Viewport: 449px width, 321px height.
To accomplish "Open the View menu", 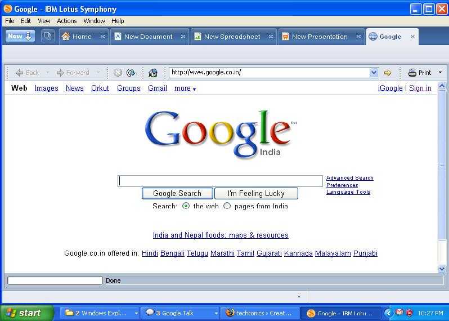I will pyautogui.click(x=44, y=21).
